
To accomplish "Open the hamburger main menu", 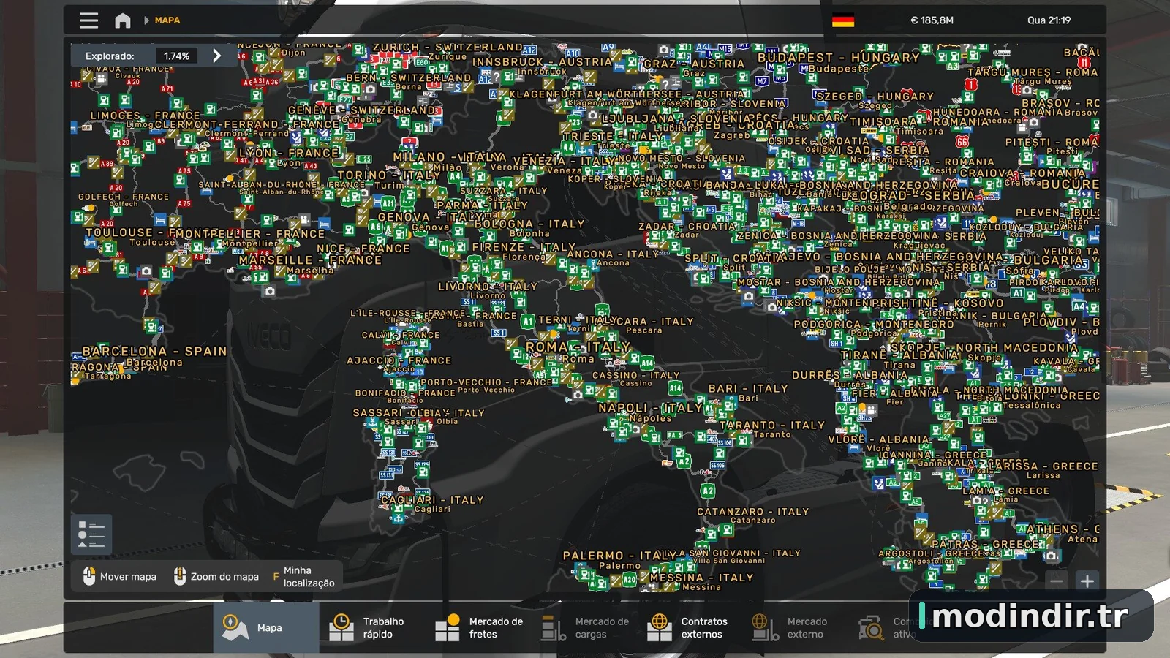I will pos(88,20).
